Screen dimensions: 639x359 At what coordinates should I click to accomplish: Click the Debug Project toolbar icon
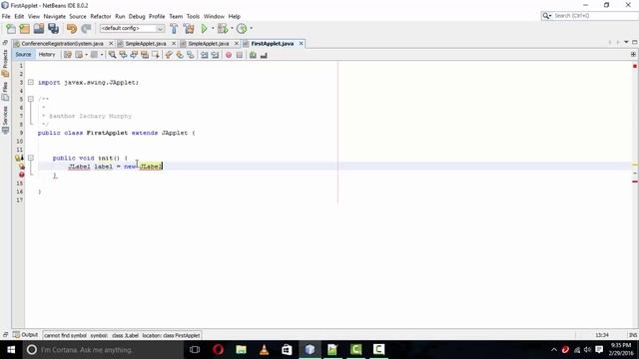223,29
